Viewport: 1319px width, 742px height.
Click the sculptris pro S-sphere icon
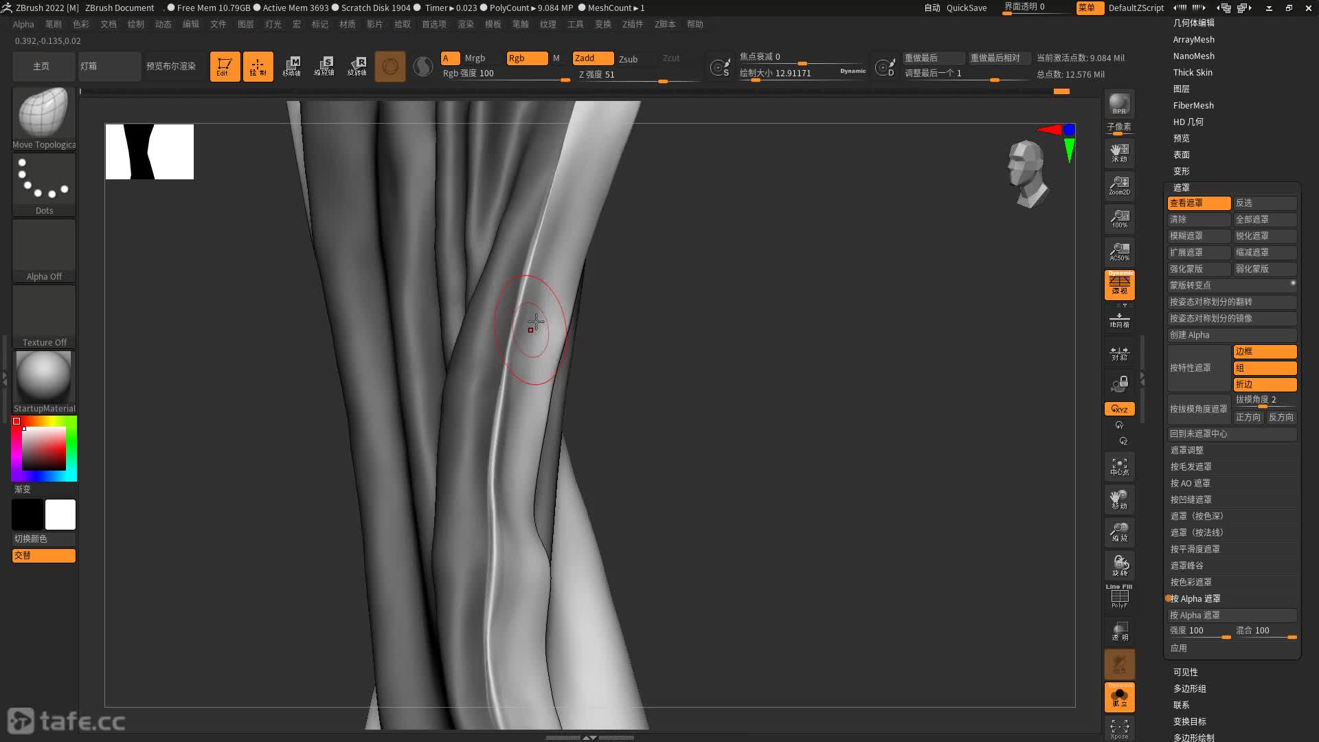tap(423, 67)
